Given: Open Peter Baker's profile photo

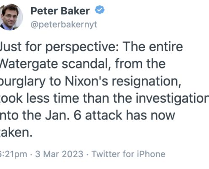Looking at the screenshot, I should [11, 17].
